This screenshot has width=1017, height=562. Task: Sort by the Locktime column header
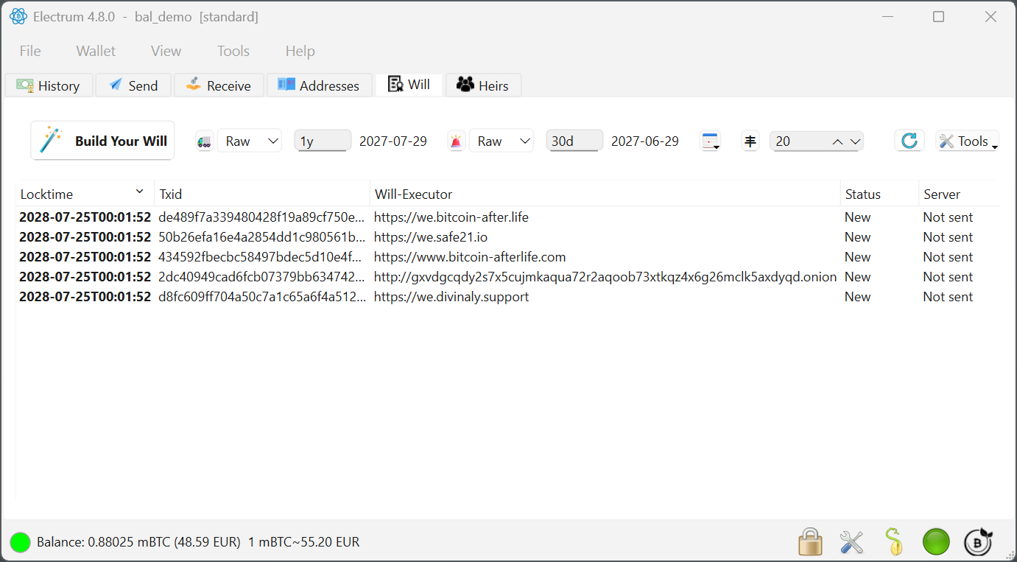(x=85, y=194)
